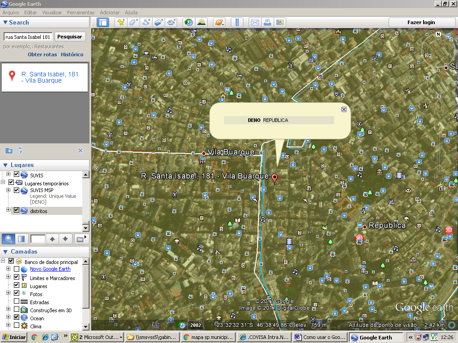Send by email envelope icon
Image resolution: width=458 pixels, height=343 pixels.
click(x=255, y=22)
